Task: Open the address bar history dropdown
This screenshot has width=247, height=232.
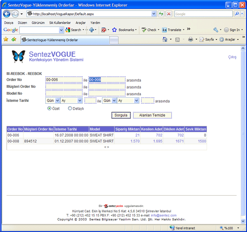Action: 154,14
